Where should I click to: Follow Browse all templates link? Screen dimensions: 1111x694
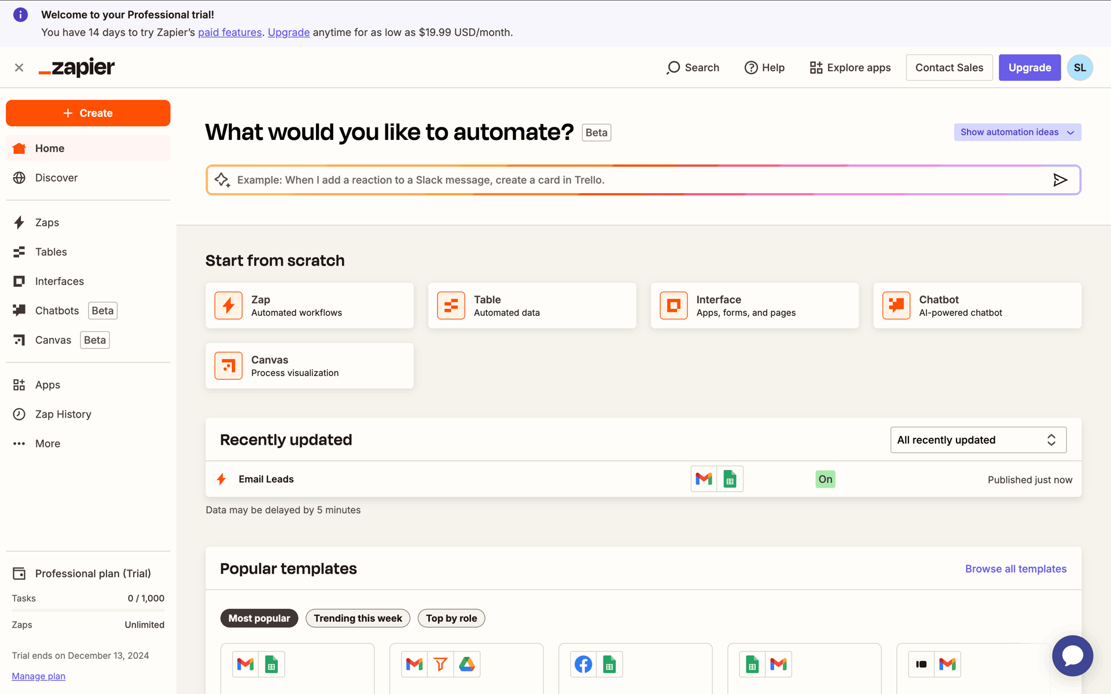coord(1016,569)
